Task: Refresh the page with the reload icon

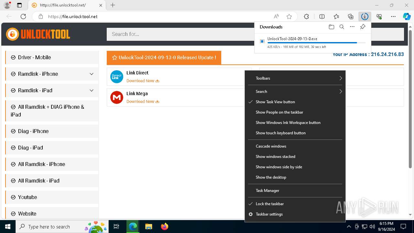Action: pos(23,17)
